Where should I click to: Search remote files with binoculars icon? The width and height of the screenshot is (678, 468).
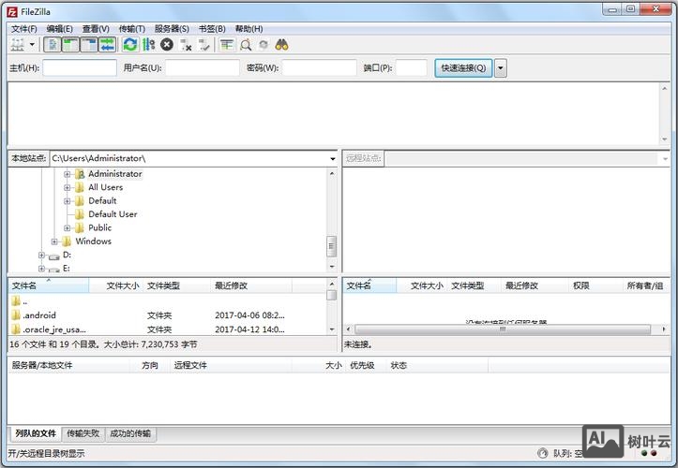(281, 45)
